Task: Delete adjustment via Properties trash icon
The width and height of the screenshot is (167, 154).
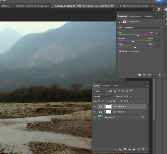Action: click(160, 75)
